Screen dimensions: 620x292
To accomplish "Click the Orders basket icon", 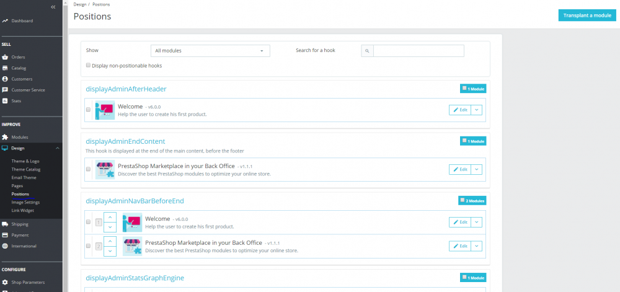I will tap(5, 57).
